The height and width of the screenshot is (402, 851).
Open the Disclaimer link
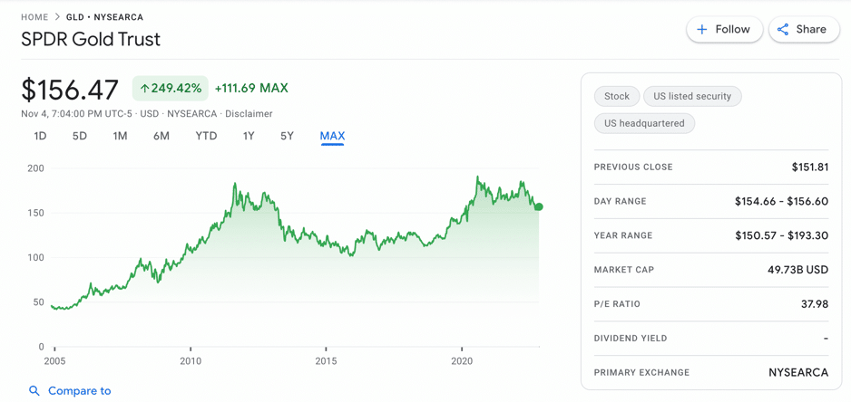pyautogui.click(x=249, y=114)
